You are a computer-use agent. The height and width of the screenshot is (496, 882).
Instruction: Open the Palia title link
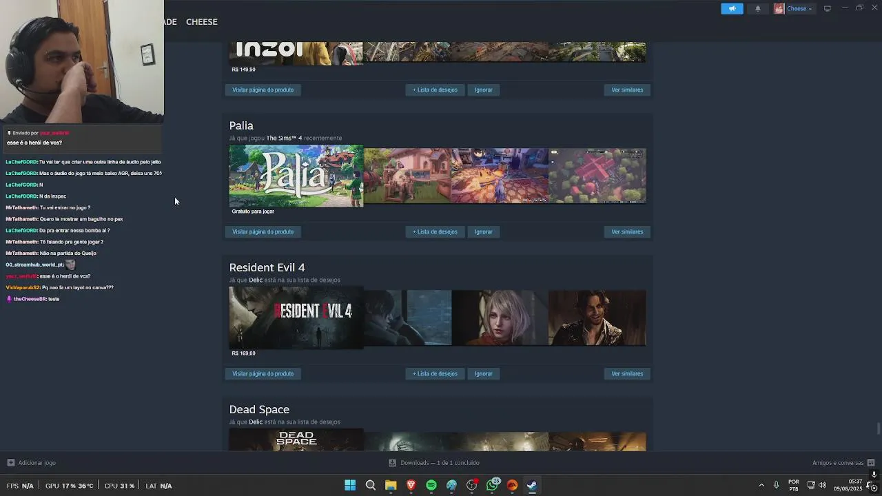(241, 125)
